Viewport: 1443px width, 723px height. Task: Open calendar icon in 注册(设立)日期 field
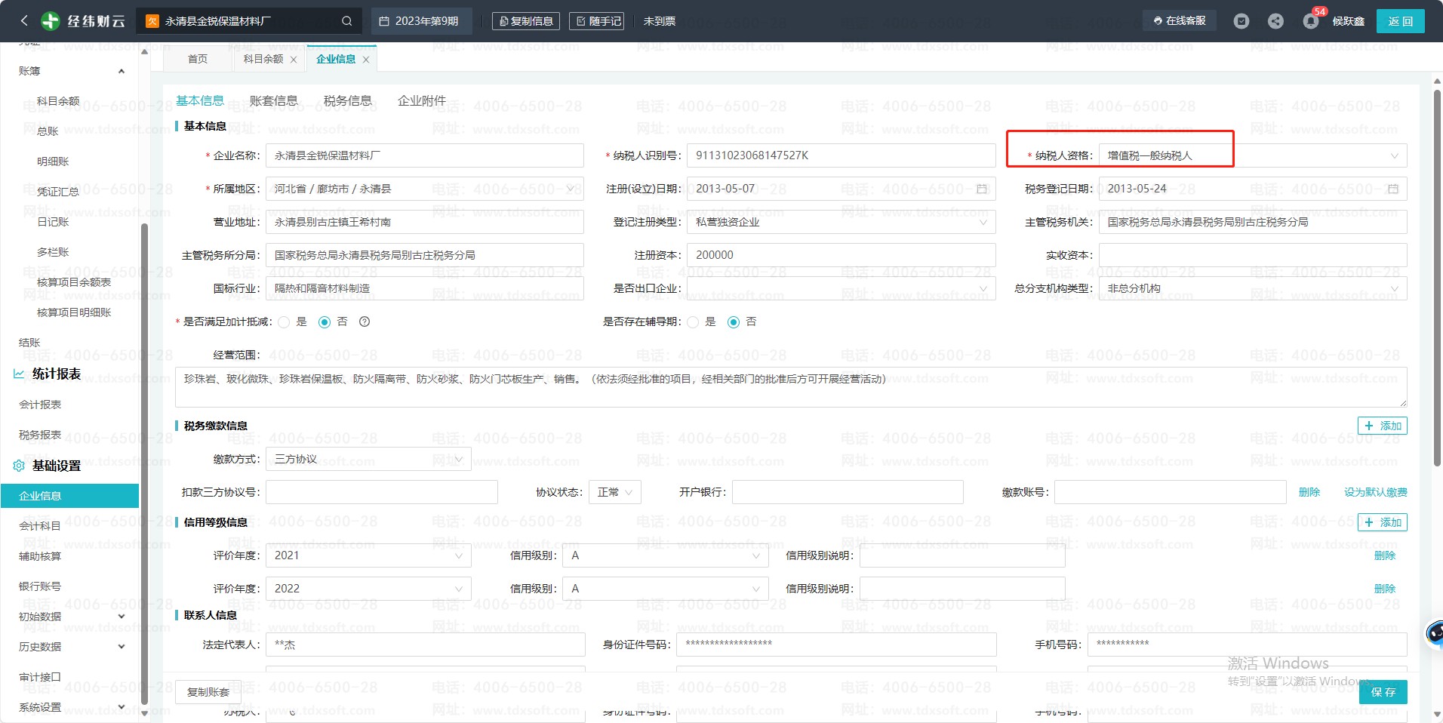[x=982, y=189]
